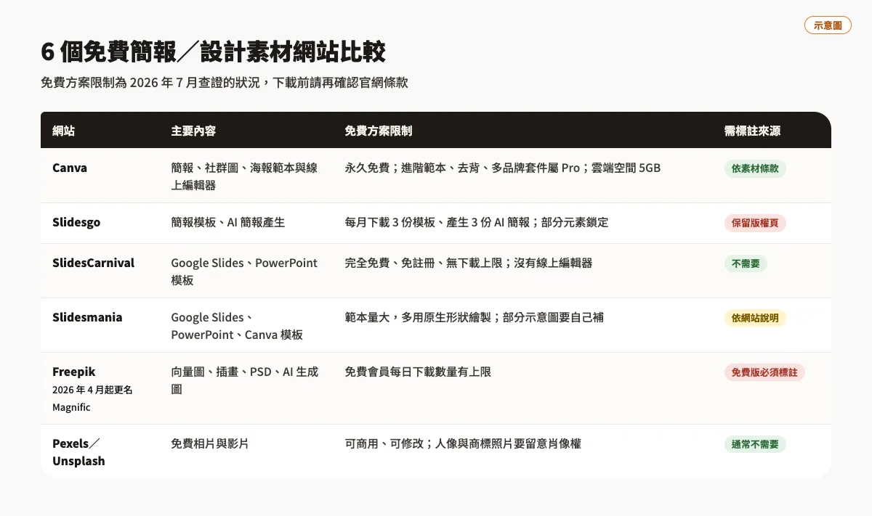Click the limit text 範本量大，多用原生形狀繪製
The image size is (872, 516).
pos(475,317)
